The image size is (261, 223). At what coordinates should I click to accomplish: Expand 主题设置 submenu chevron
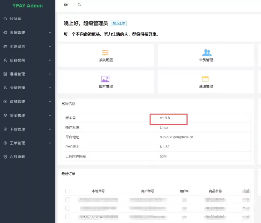tap(50, 47)
